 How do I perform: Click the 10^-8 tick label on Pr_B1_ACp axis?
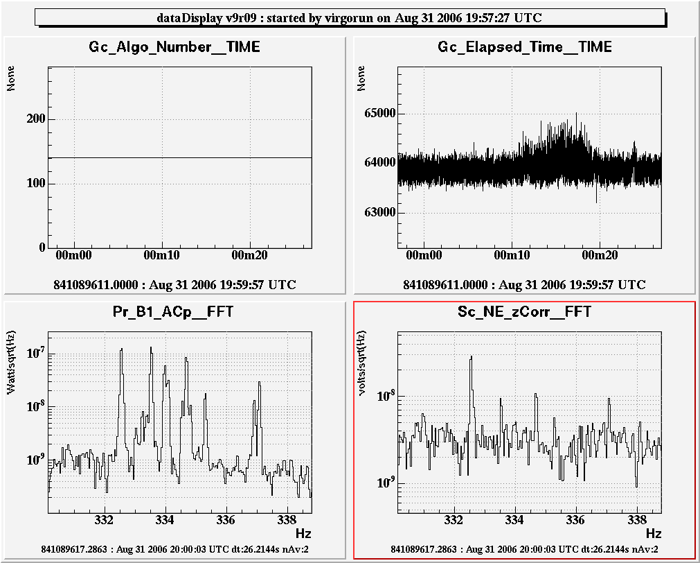(x=36, y=406)
